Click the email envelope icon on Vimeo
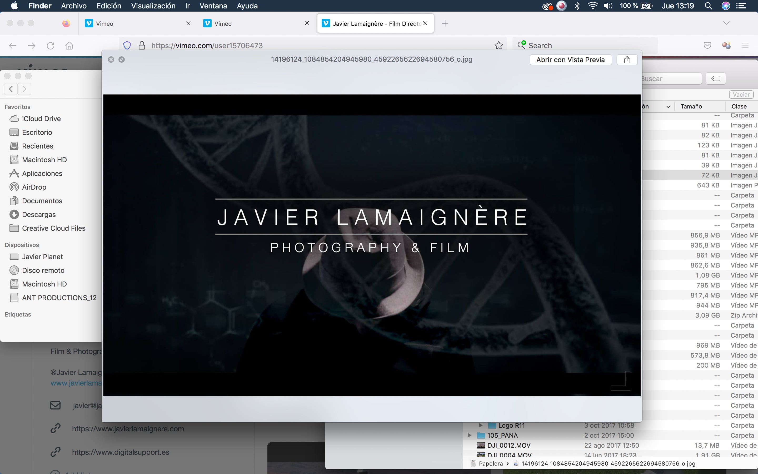The image size is (758, 474). click(x=55, y=406)
